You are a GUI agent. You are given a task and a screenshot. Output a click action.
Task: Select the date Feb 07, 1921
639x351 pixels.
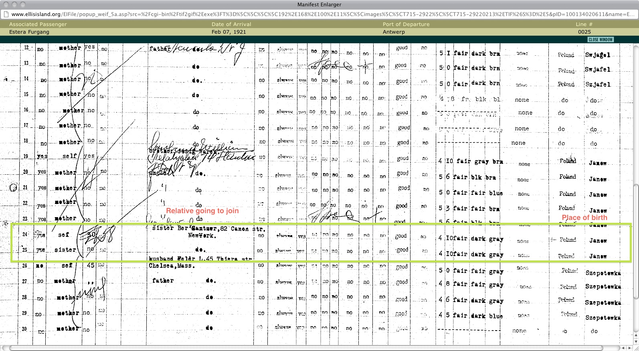pyautogui.click(x=229, y=32)
